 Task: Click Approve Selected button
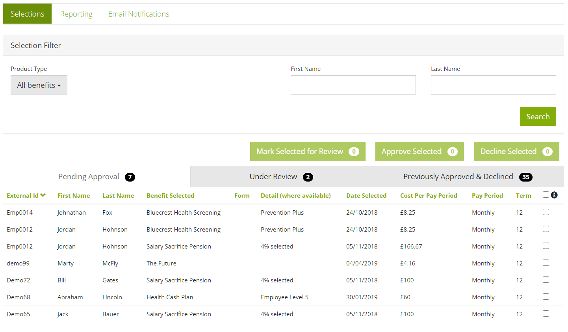pos(419,152)
